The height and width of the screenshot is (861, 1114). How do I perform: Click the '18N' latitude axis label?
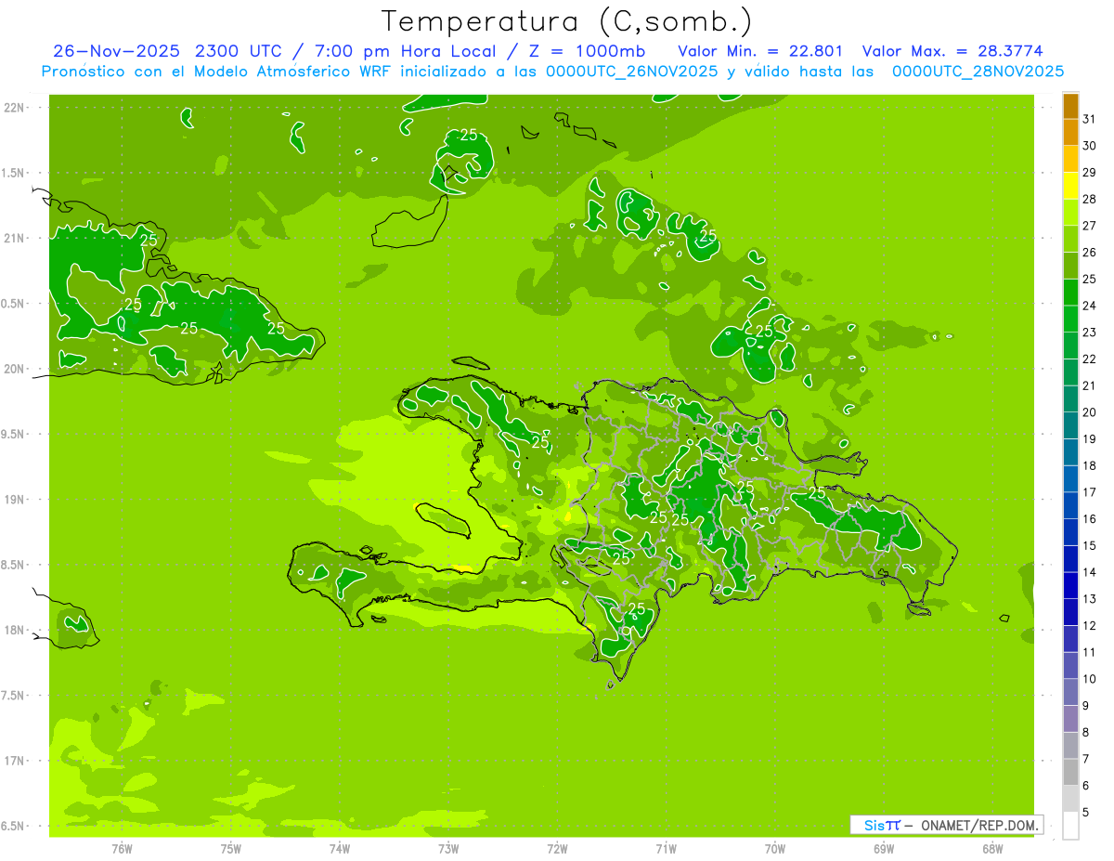pyautogui.click(x=14, y=630)
